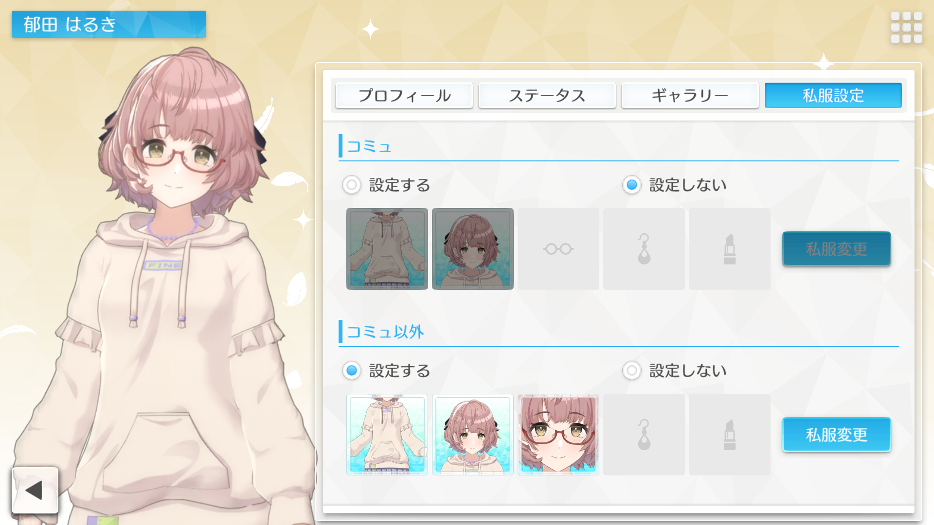This screenshot has height=525, width=934.
Task: Click 私服変更 button in コミュ以外 section
Action: [x=836, y=435]
